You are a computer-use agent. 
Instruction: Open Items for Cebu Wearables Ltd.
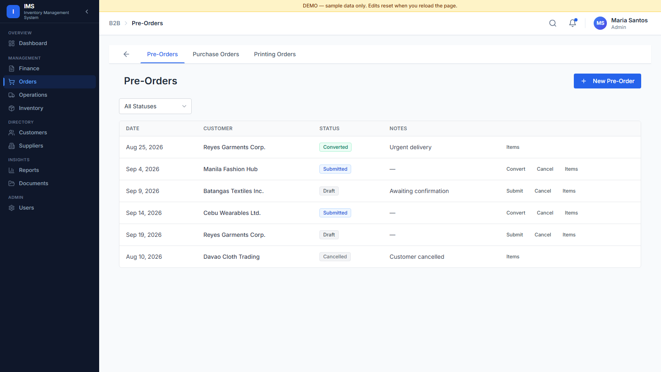point(571,213)
